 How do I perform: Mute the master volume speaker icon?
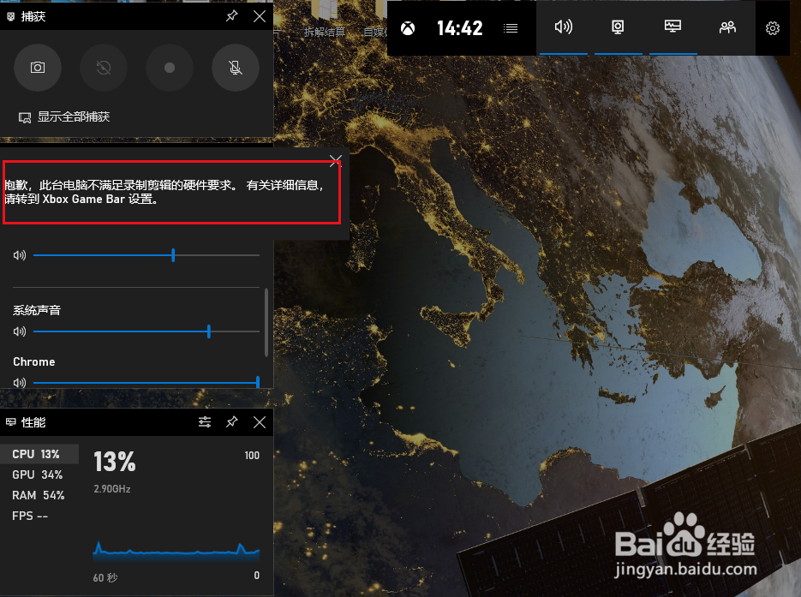pos(20,255)
